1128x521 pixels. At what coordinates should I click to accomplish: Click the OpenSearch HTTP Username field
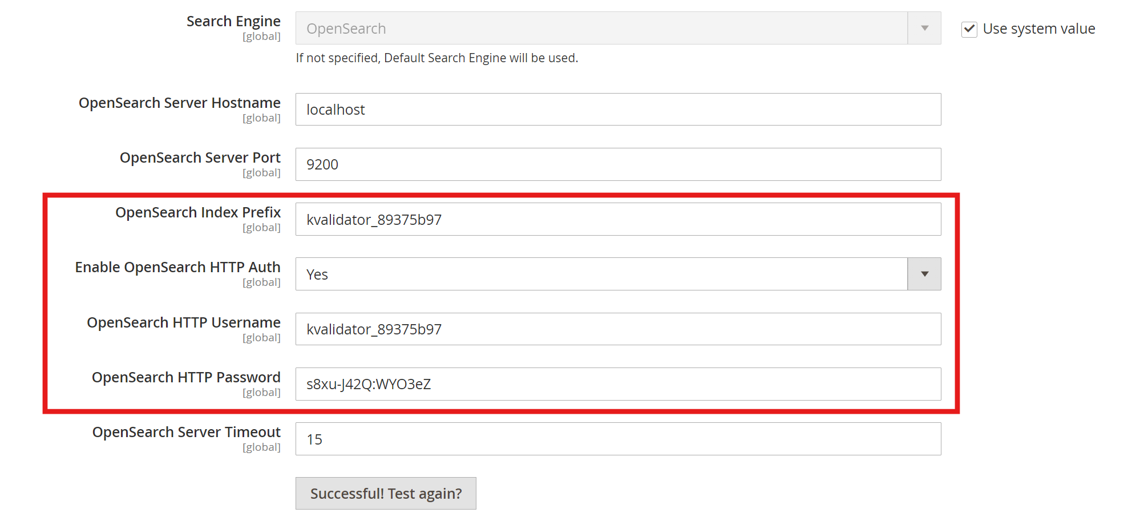pos(618,329)
